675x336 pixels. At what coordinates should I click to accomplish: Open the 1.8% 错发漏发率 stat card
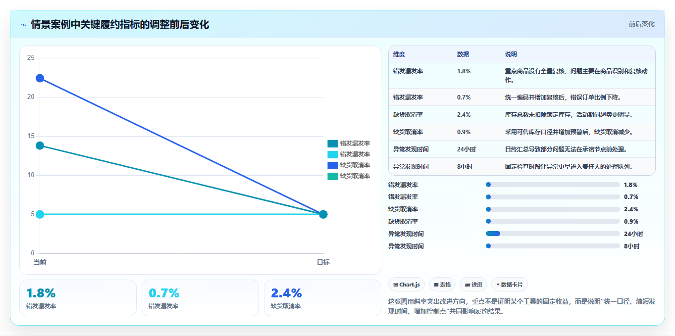click(x=78, y=298)
